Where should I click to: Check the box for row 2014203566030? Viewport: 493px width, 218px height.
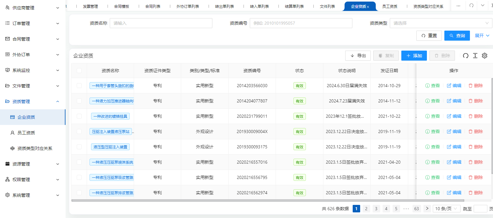(79, 86)
